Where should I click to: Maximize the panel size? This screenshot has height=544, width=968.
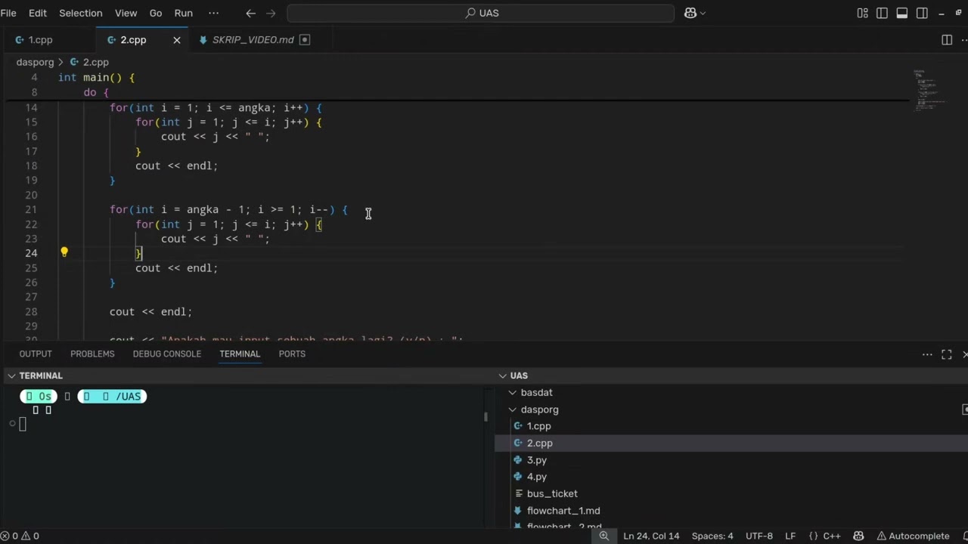click(947, 354)
